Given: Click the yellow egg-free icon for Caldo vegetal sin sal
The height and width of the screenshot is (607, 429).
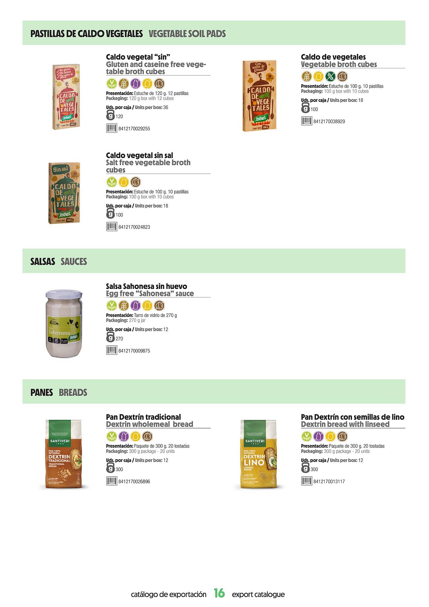Looking at the screenshot, I should [123, 182].
